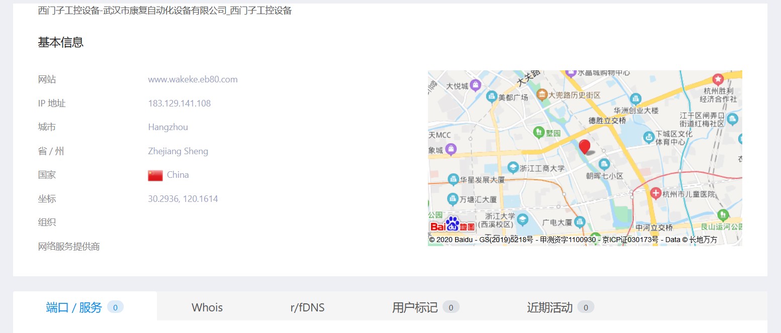Click the 大兜路历史街区 landmark icon
The height and width of the screenshot is (333, 781).
click(542, 94)
